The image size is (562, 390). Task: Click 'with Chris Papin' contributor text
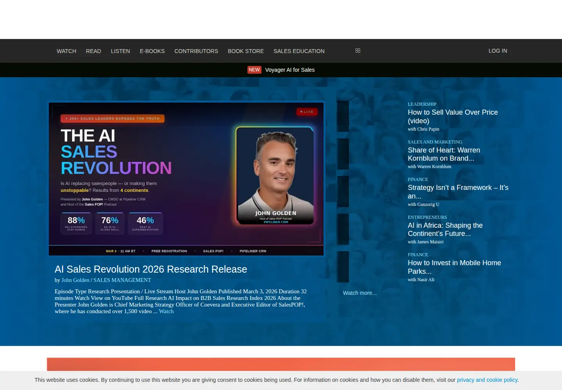point(423,129)
